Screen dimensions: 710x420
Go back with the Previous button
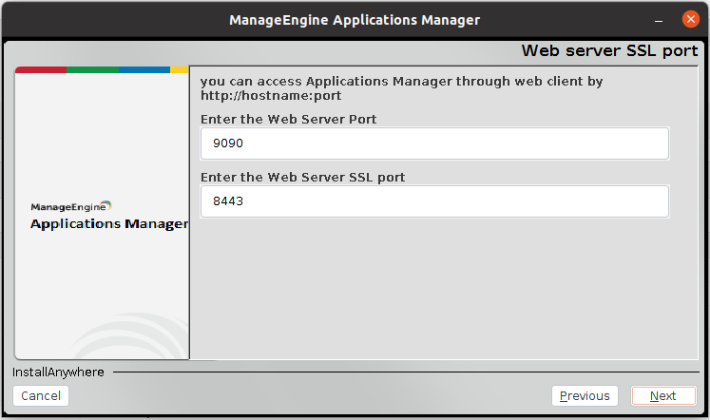point(585,396)
